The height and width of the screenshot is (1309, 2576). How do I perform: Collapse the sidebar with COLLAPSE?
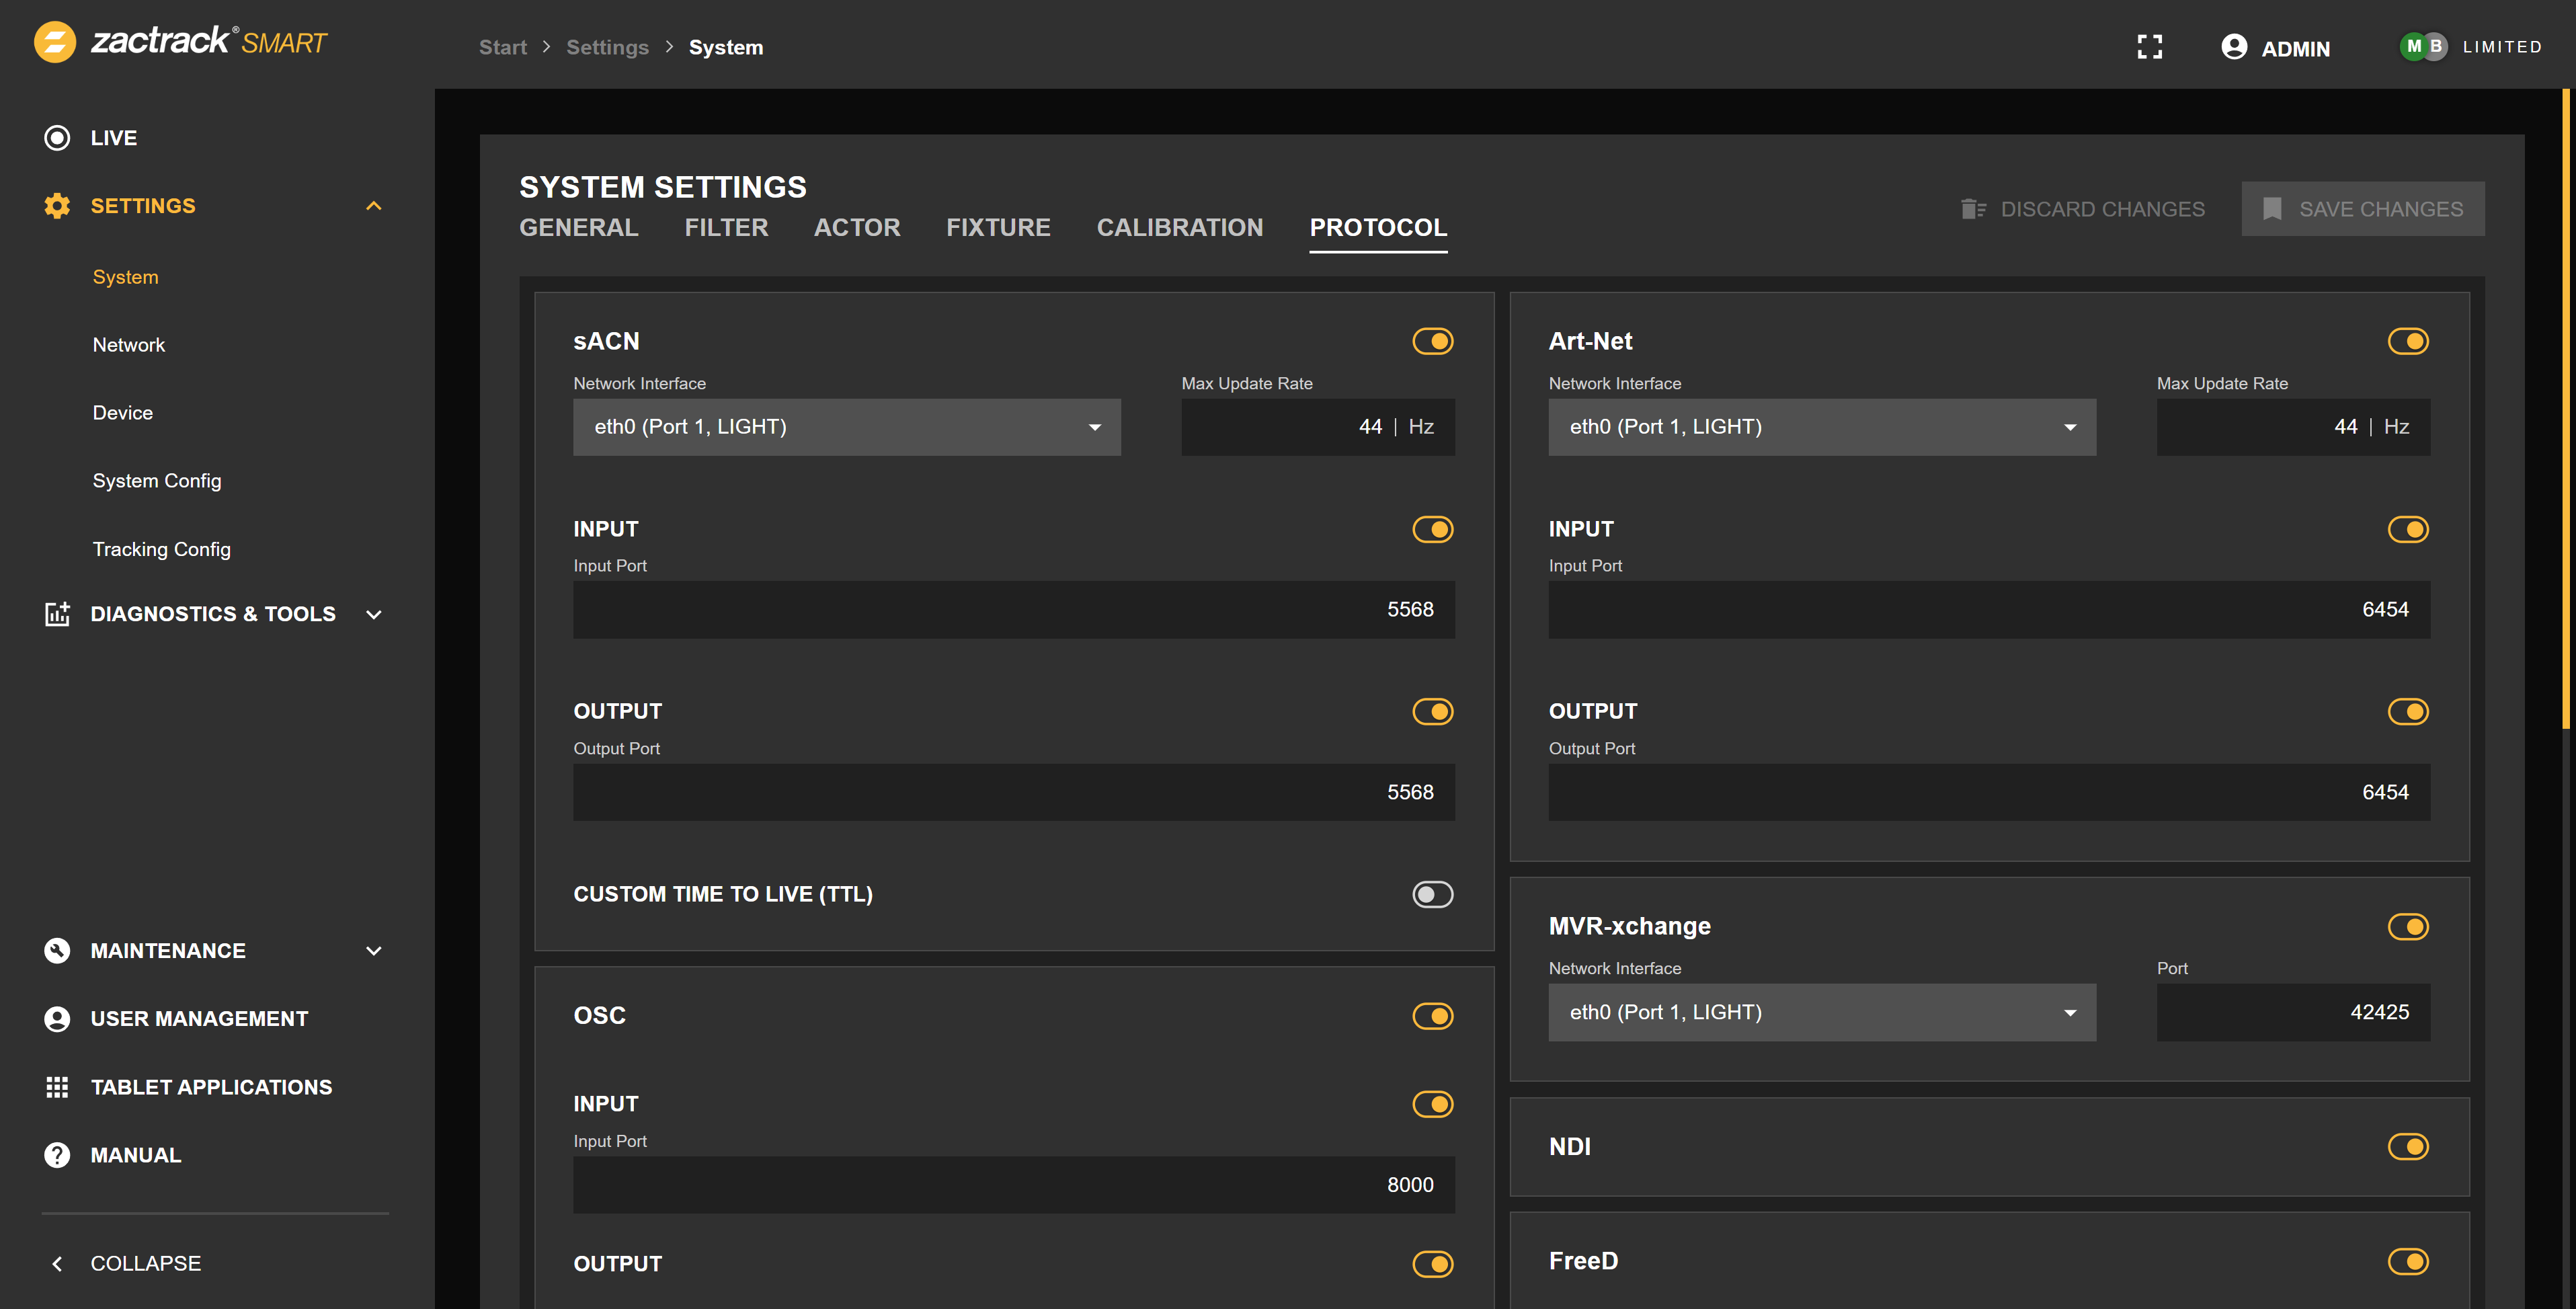145,1264
